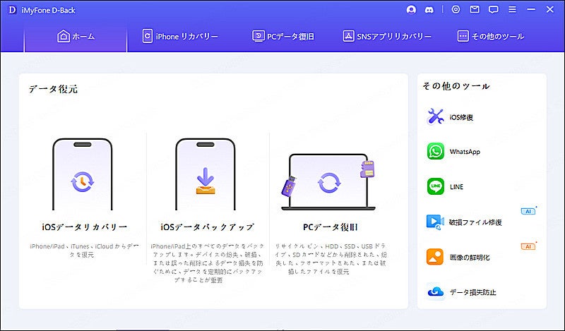Image resolution: width=565 pixels, height=331 pixels.
Task: Open the 画像の鮮明化 tool label
Action: pos(470,258)
